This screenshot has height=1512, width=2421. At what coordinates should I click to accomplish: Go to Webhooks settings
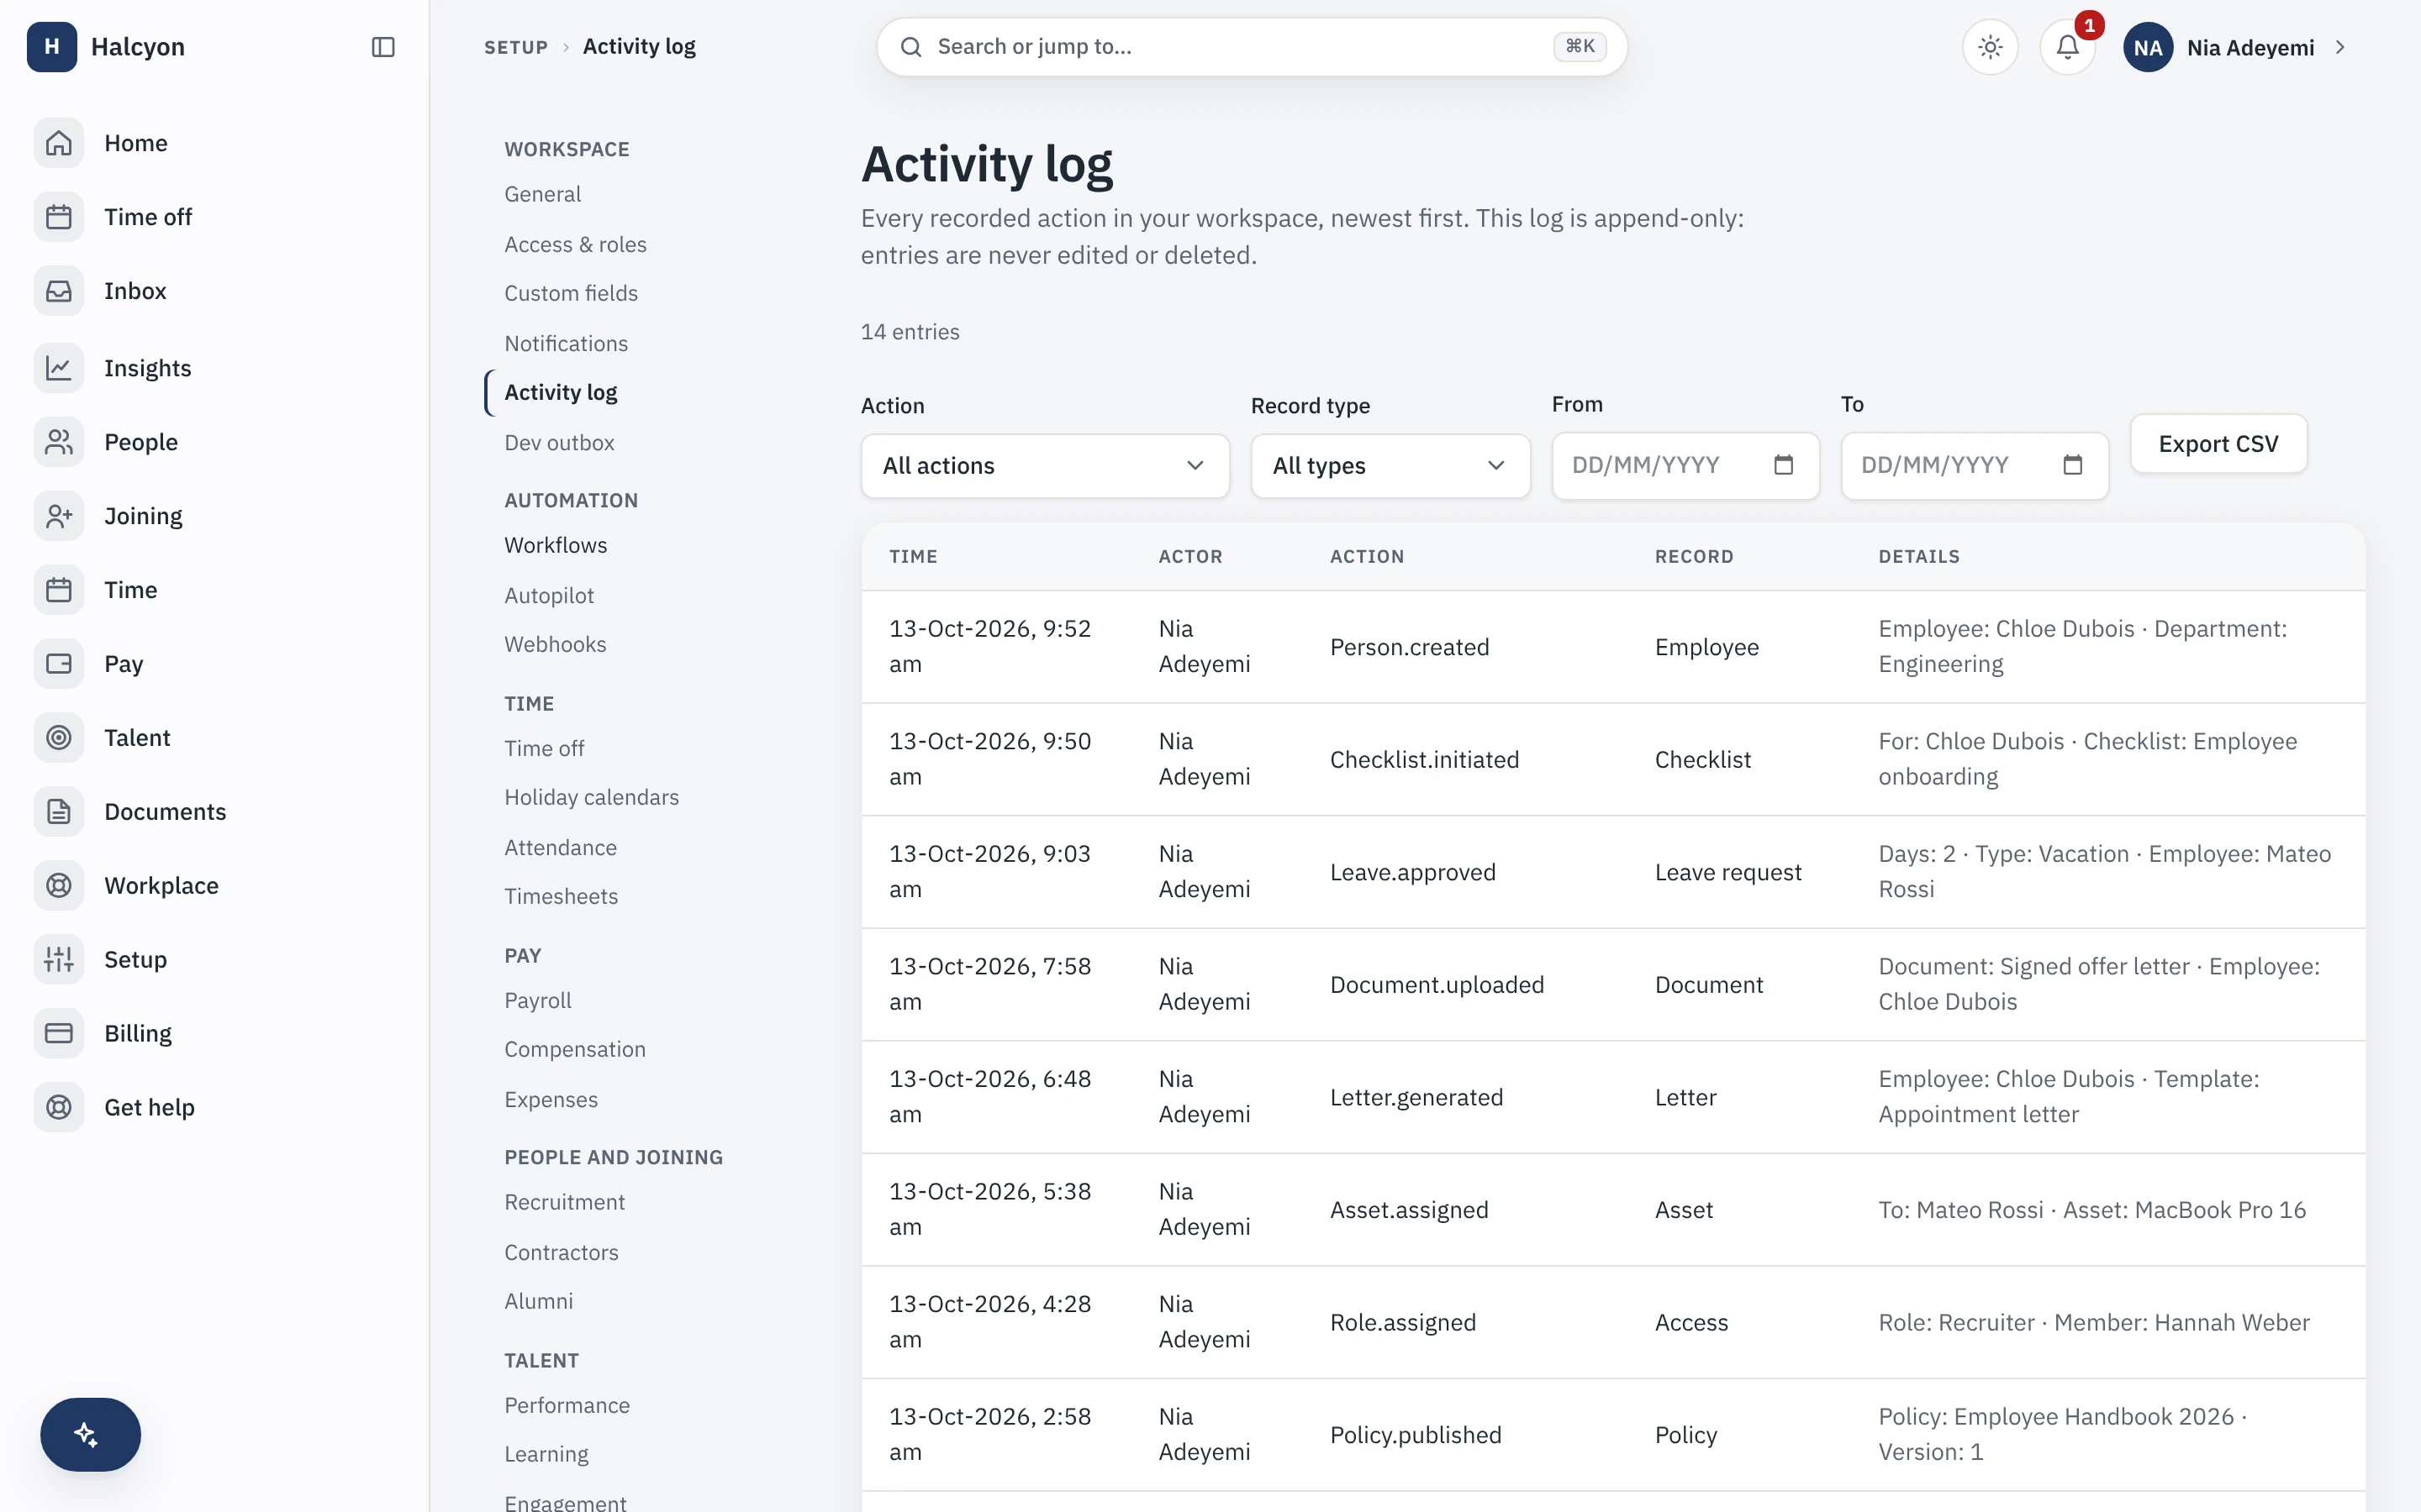pyautogui.click(x=555, y=644)
